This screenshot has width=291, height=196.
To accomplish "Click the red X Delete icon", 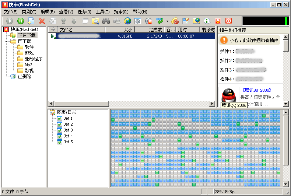I will (x=42, y=21).
